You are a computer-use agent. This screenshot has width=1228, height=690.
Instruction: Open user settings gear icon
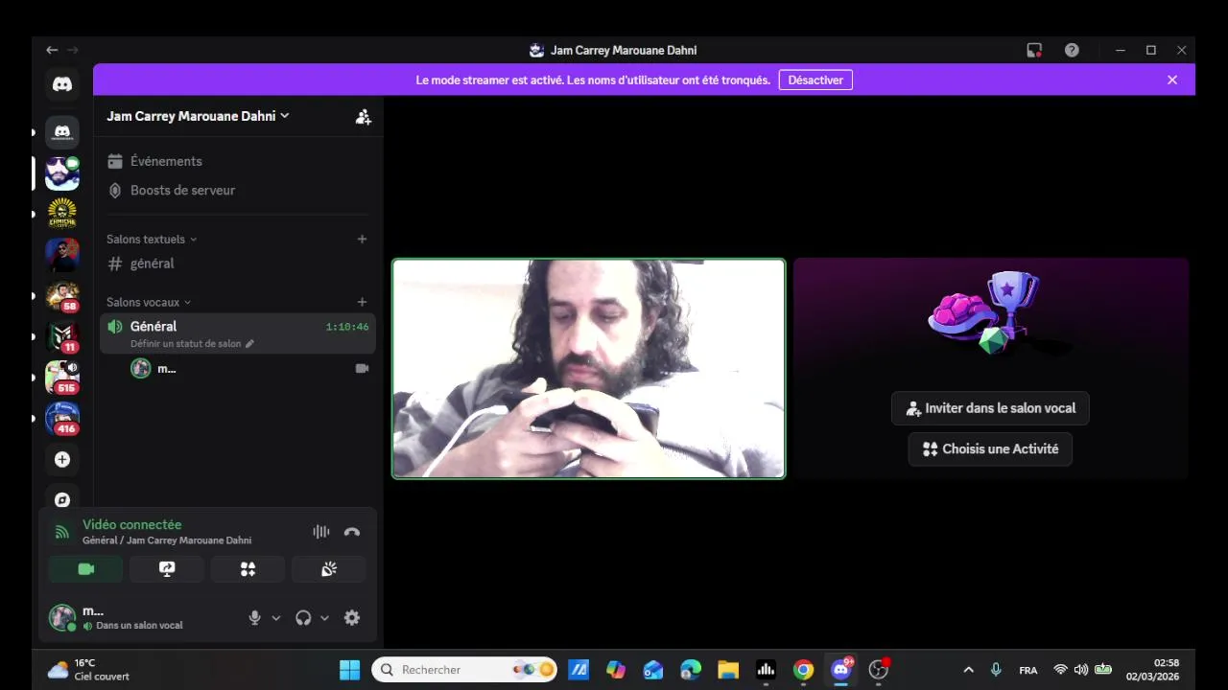352,618
